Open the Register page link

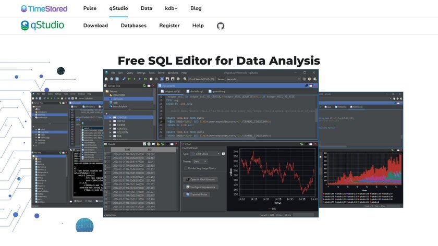pyautogui.click(x=169, y=26)
